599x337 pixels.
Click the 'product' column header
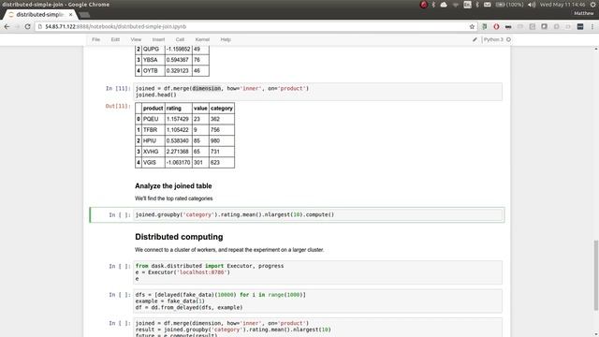point(153,109)
